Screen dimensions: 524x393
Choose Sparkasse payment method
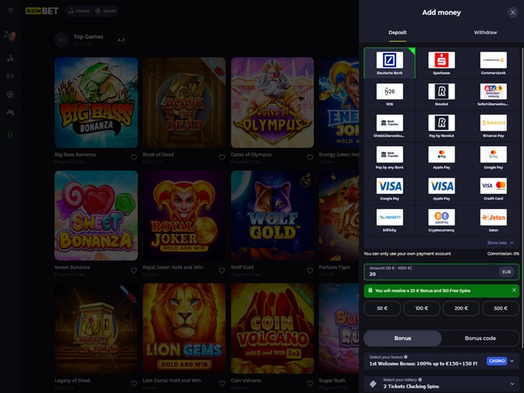pos(441,63)
